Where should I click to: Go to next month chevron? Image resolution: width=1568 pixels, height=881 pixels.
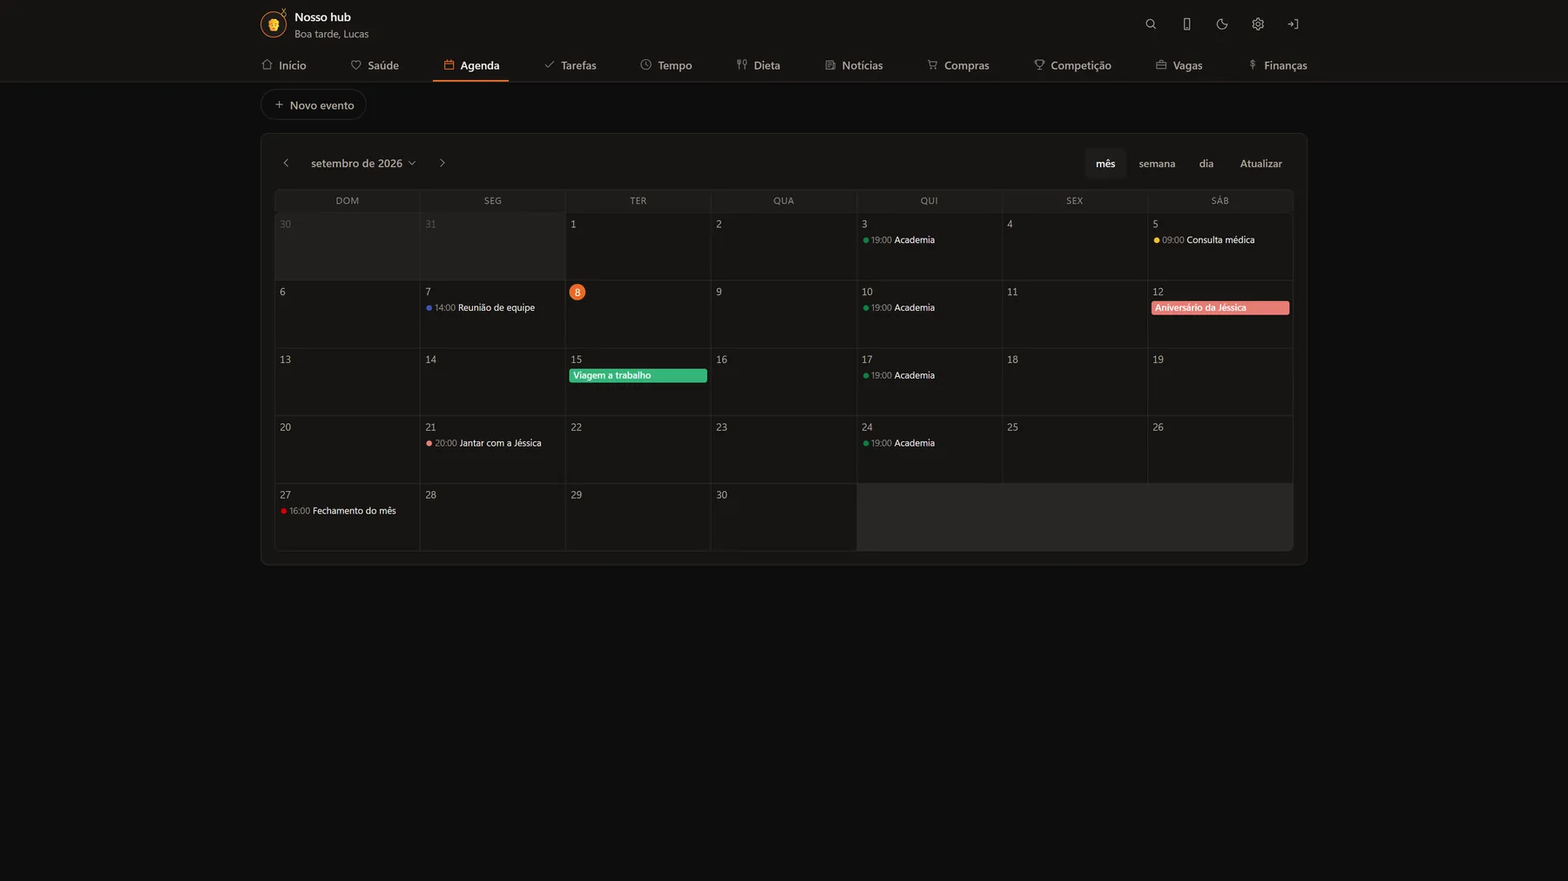(442, 163)
